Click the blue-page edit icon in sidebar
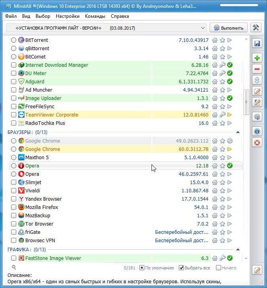The width and height of the screenshot is (267, 288). tap(257, 102)
